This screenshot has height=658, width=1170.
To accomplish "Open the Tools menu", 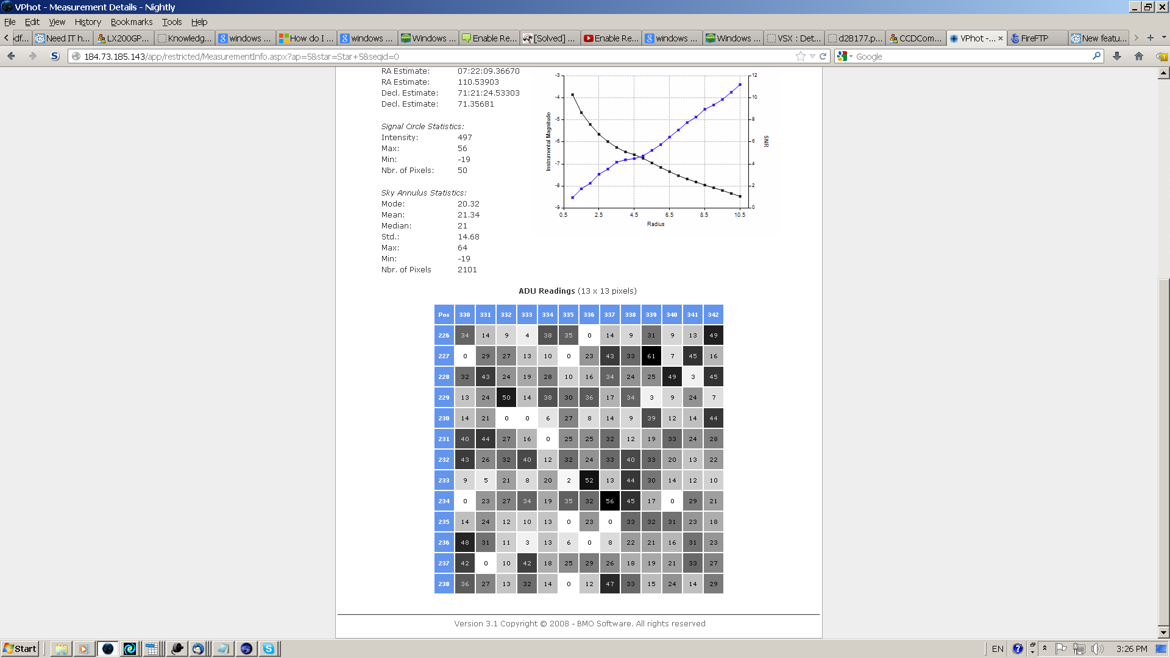I will coord(171,22).
